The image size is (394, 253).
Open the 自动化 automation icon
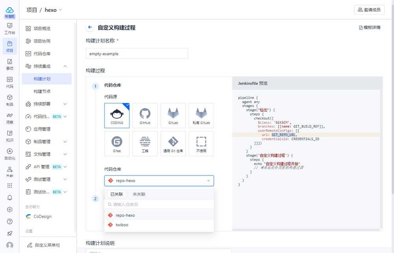tap(9, 154)
